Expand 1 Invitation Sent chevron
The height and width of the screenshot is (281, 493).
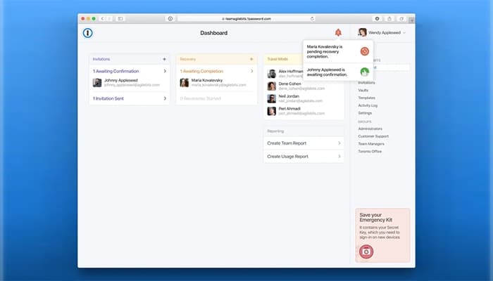(x=165, y=98)
